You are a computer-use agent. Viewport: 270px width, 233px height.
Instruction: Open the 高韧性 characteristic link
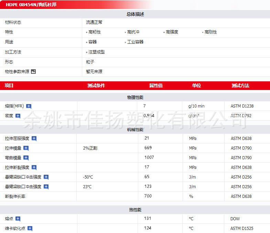pos(94,32)
